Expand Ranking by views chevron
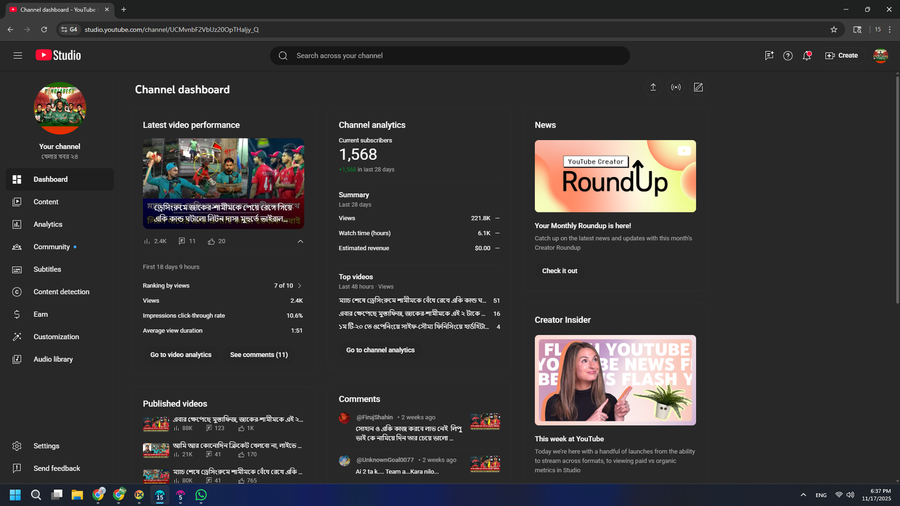 click(299, 286)
